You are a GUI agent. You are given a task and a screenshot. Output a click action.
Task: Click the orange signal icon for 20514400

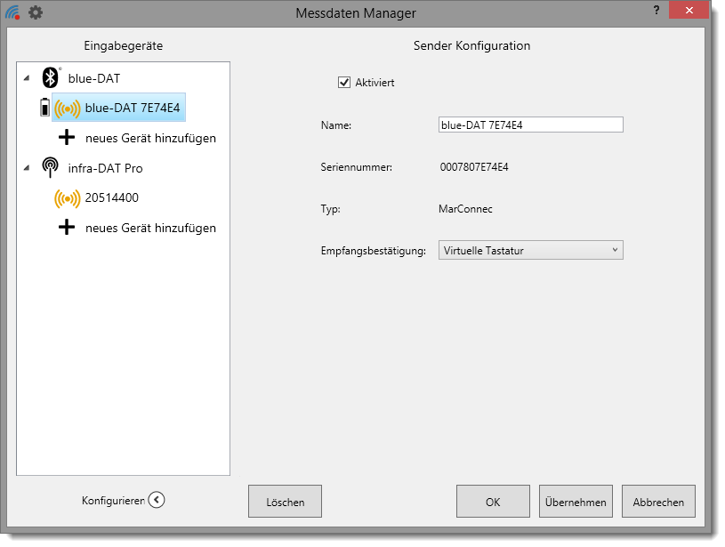click(67, 198)
